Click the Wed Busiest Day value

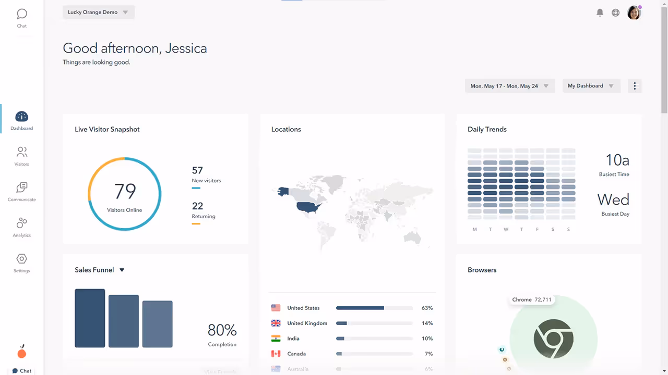click(x=613, y=199)
